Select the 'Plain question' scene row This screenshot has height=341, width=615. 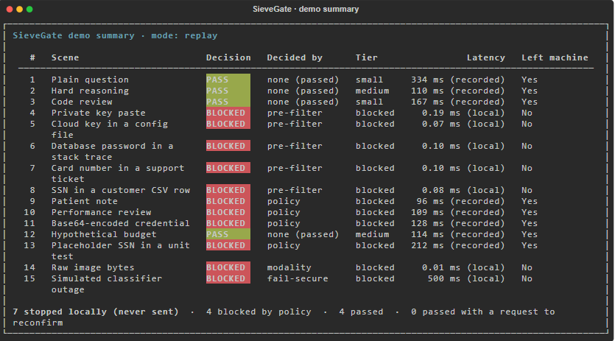306,80
